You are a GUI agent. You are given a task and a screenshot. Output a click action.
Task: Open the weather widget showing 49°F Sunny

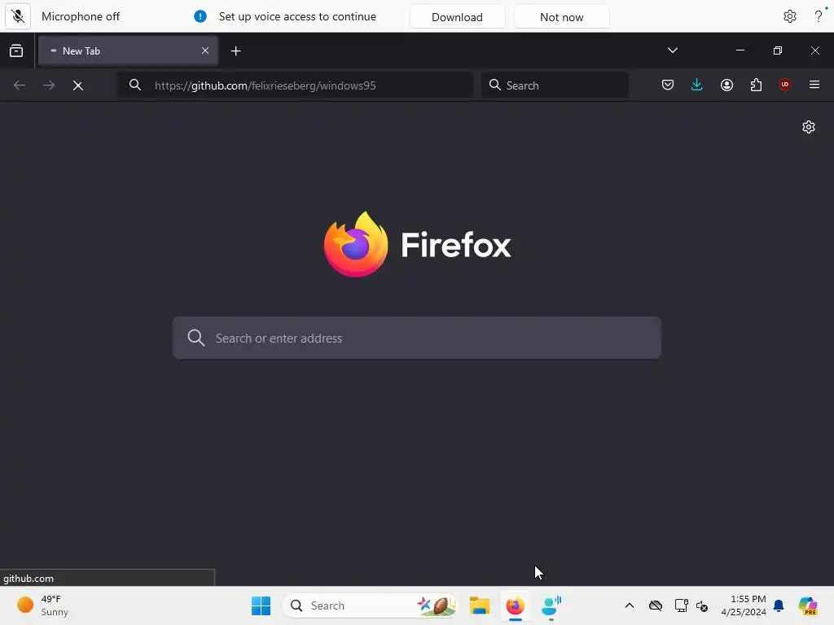42,605
